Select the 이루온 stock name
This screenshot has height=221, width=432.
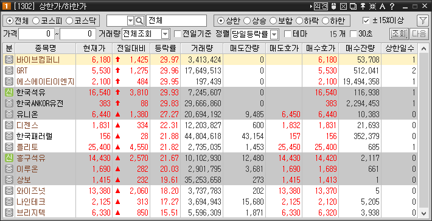click(x=27, y=169)
